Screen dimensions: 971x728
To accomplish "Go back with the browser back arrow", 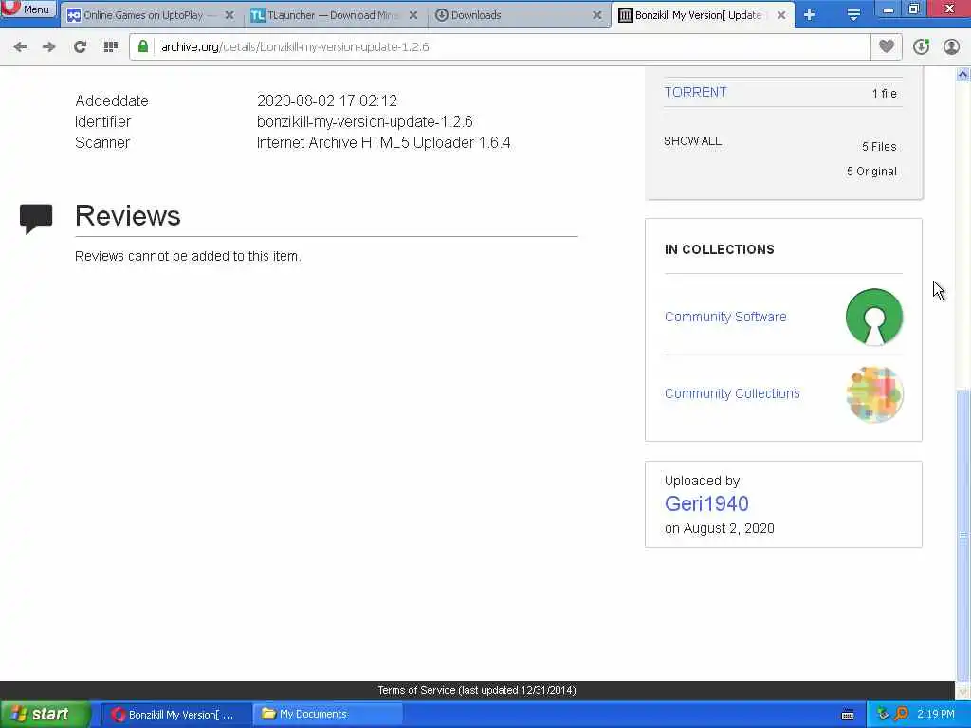I will (20, 47).
